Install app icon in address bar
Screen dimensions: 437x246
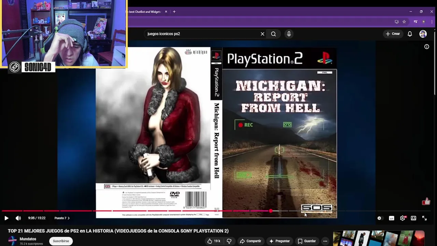coord(396,22)
